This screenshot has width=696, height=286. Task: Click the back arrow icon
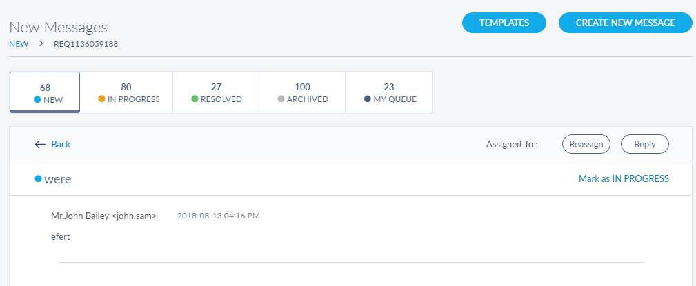[x=40, y=144]
